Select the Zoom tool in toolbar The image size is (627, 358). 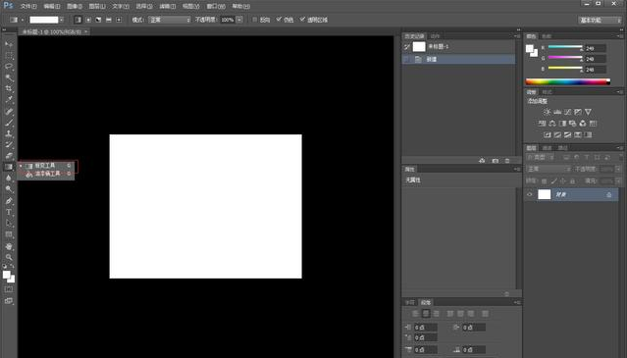click(9, 257)
